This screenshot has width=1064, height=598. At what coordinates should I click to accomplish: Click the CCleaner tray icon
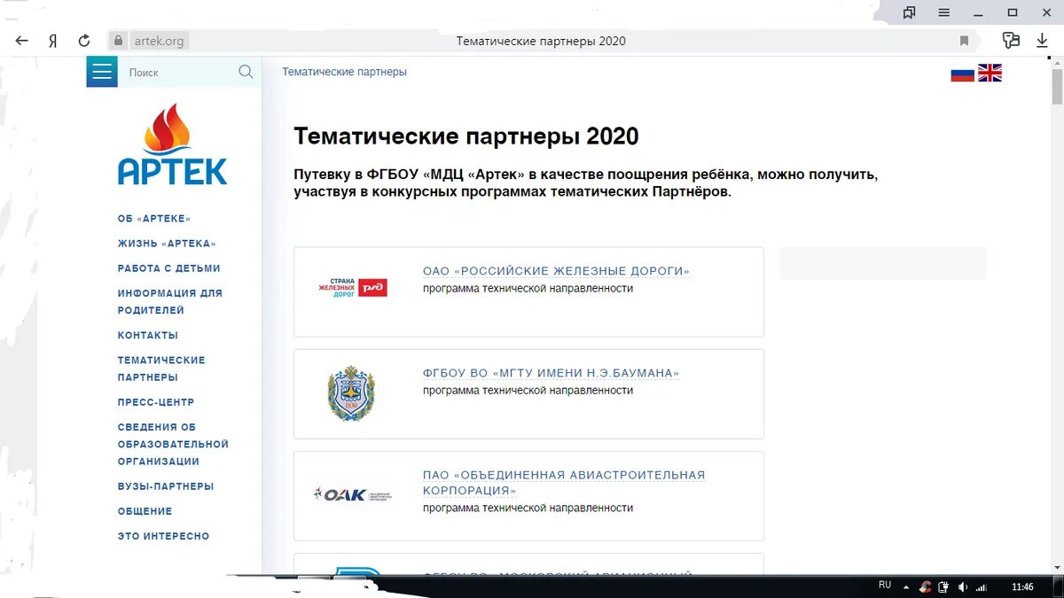pyautogui.click(x=926, y=586)
